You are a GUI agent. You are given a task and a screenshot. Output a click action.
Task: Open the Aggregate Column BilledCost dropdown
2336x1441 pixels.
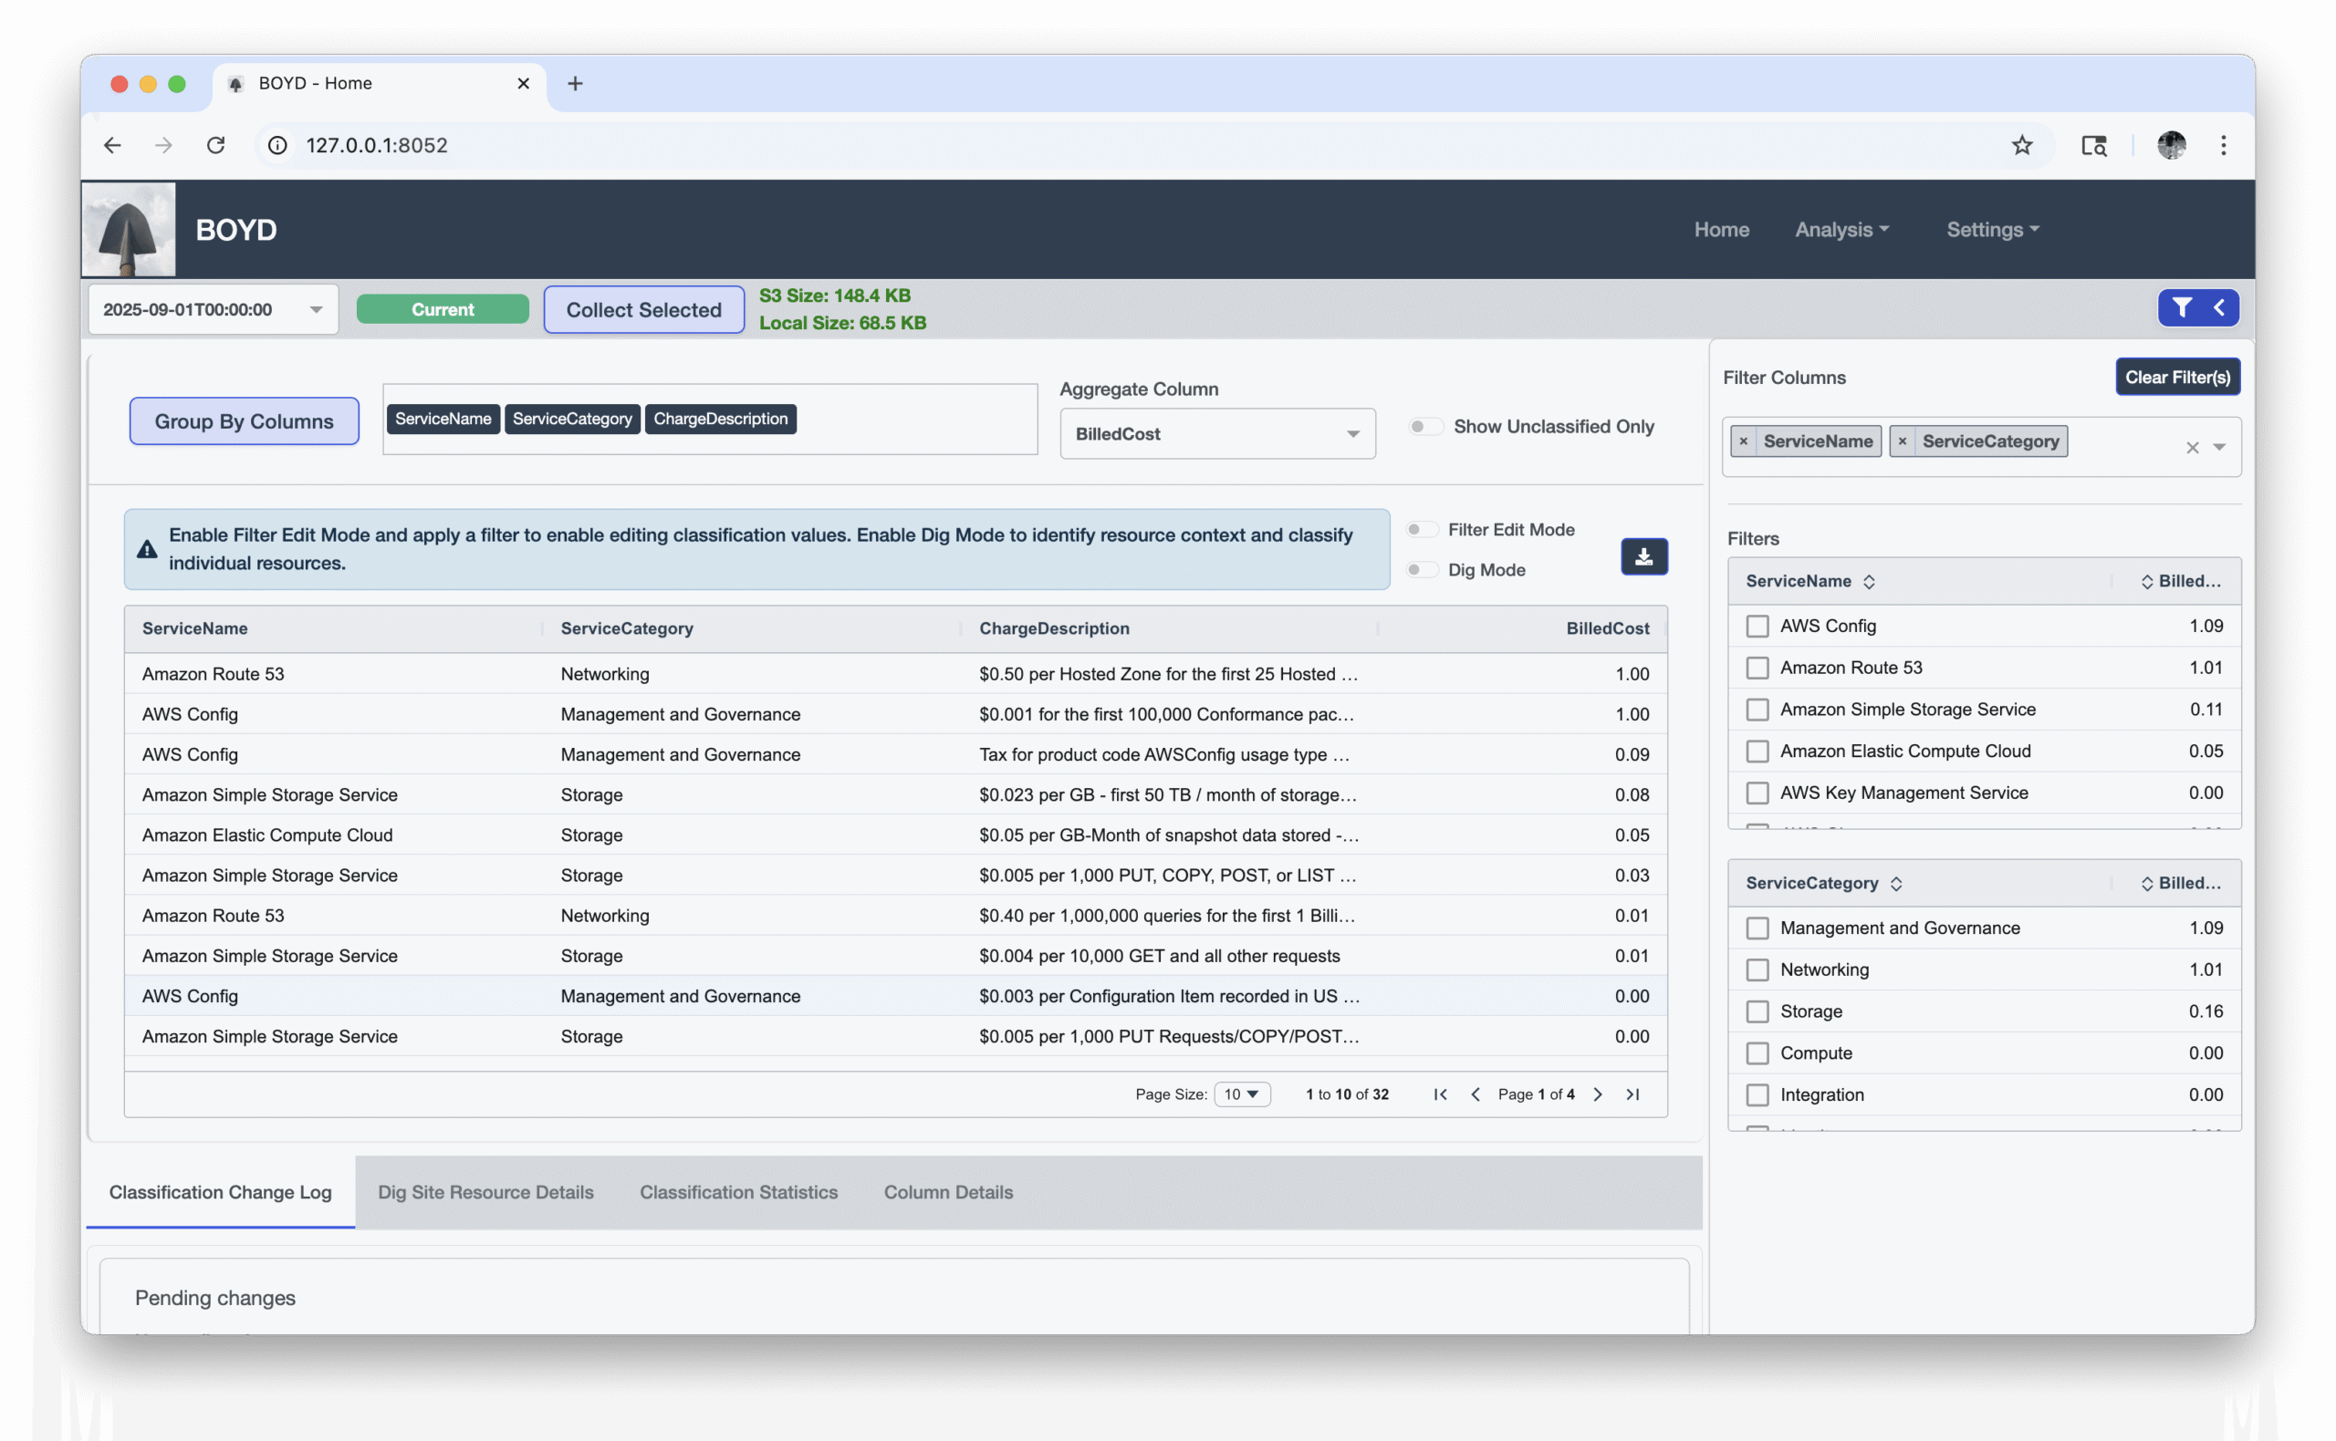1216,435
